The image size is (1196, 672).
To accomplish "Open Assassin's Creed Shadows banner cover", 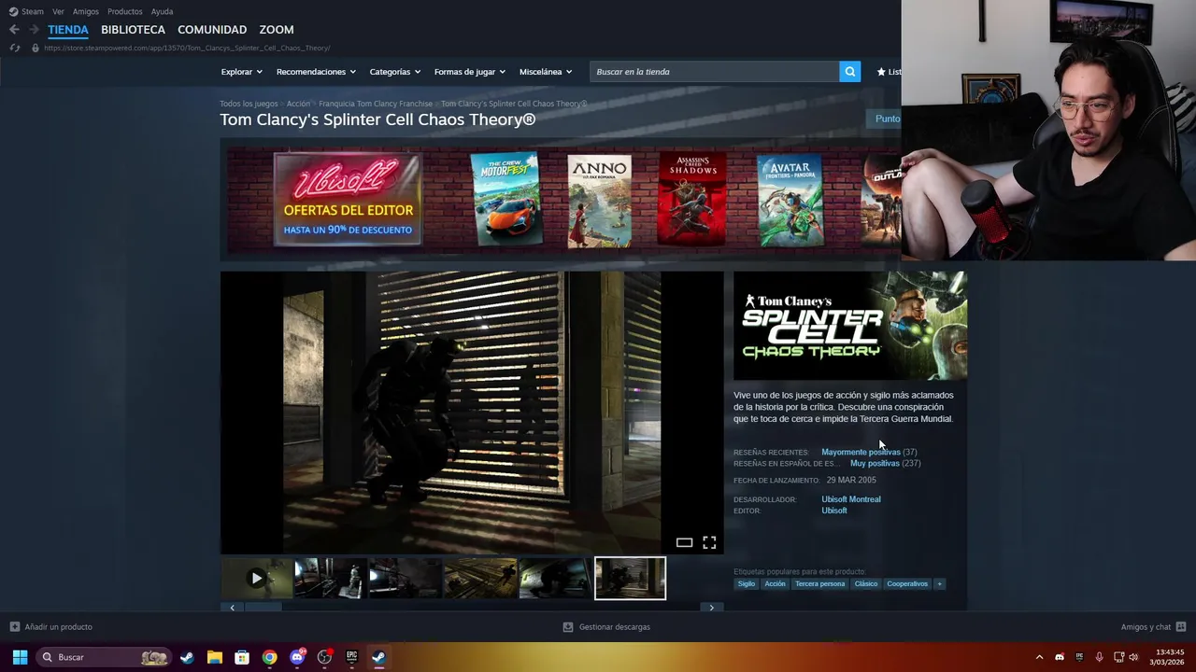I will pyautogui.click(x=692, y=200).
